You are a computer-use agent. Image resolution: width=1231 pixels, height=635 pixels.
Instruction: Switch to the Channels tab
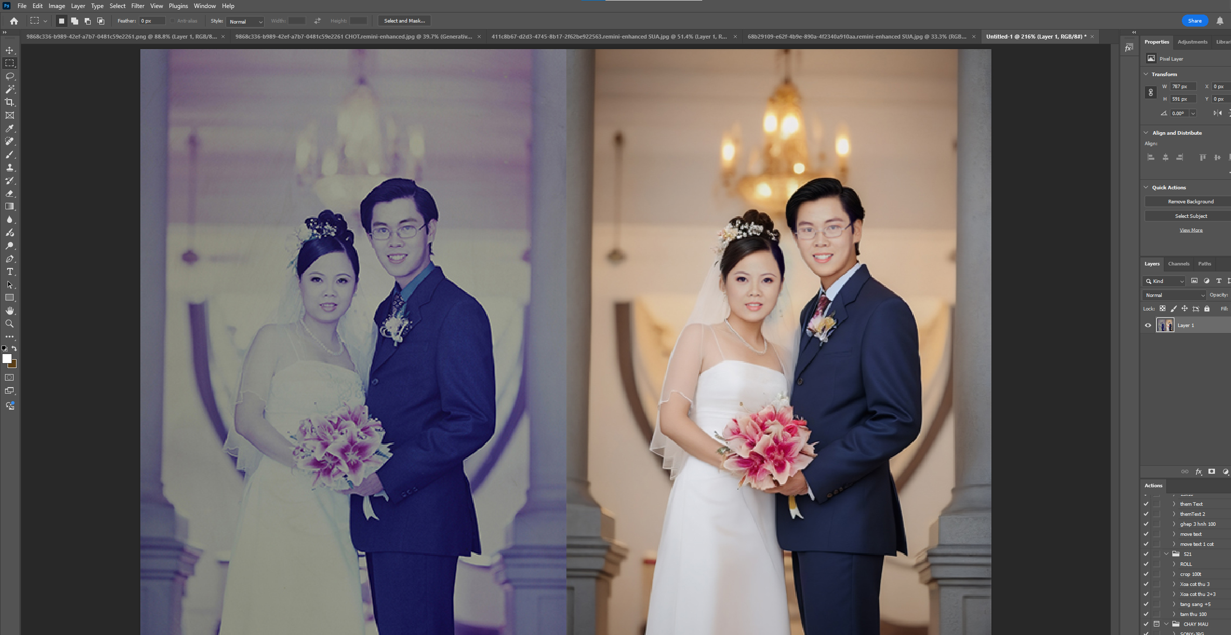(x=1179, y=264)
